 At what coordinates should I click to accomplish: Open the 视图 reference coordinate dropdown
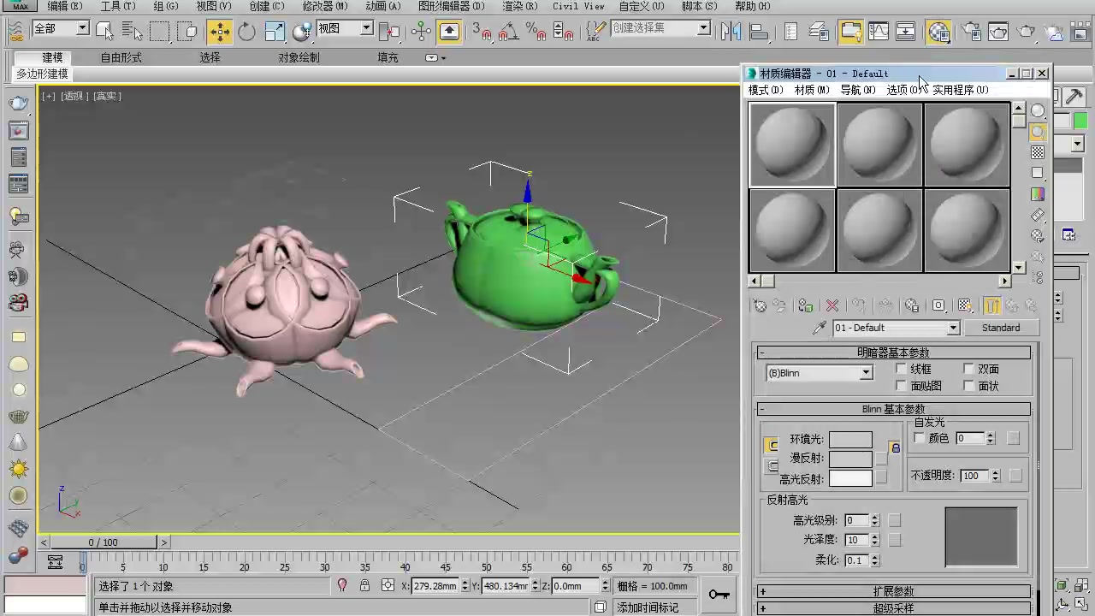click(x=366, y=28)
